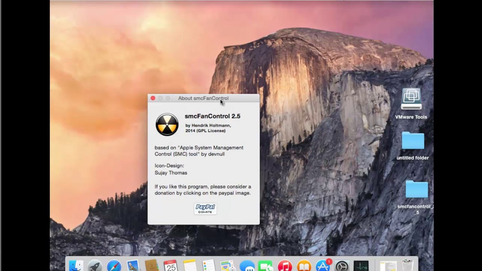Open the VMware Tools disk icon
This screenshot has width=482, height=271.
pyautogui.click(x=411, y=100)
